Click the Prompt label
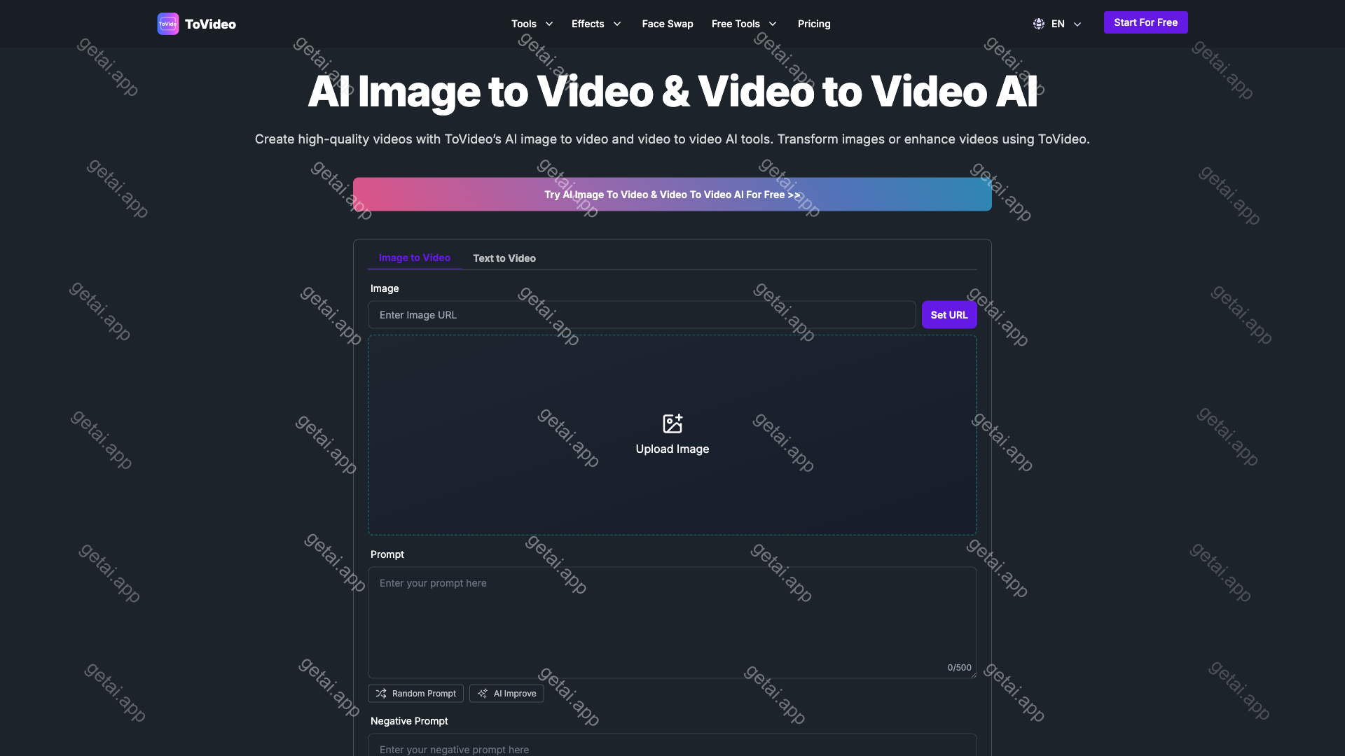Image resolution: width=1345 pixels, height=756 pixels. (x=387, y=554)
